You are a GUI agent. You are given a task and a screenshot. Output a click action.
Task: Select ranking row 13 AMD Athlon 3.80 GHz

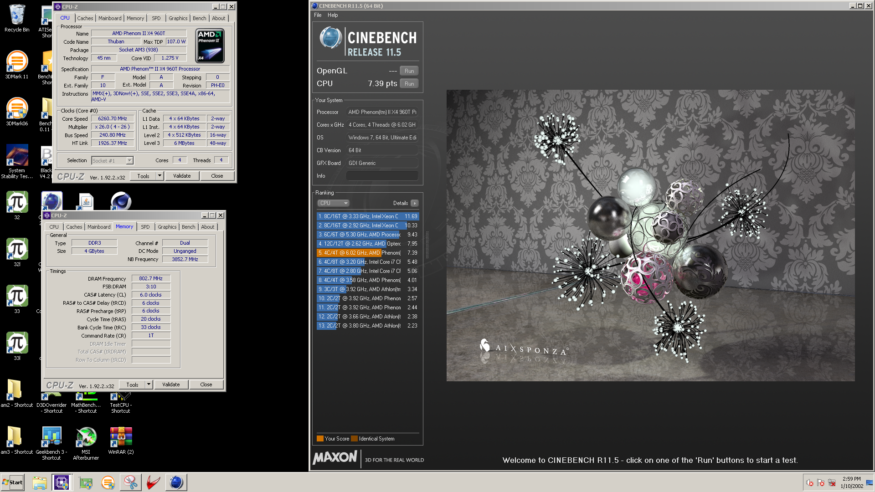tap(368, 326)
